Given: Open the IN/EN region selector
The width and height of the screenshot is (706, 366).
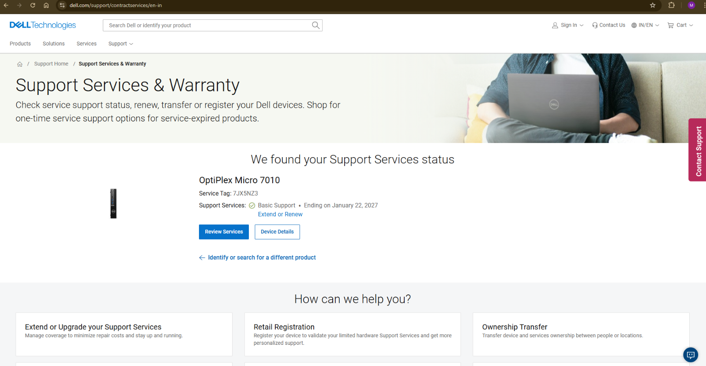Looking at the screenshot, I should [x=645, y=25].
